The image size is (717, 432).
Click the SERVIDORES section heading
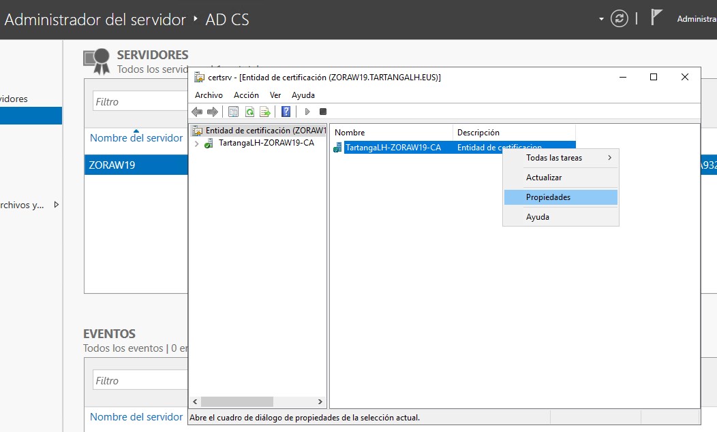[153, 55]
